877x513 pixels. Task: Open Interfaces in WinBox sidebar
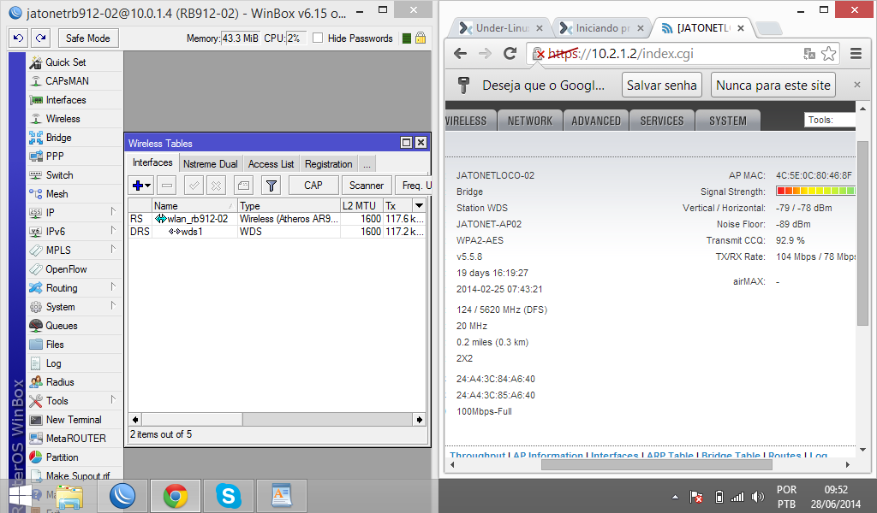[65, 100]
